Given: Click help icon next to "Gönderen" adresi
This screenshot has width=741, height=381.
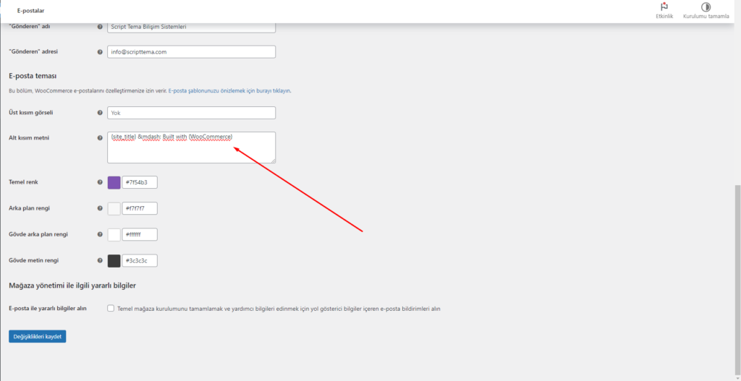Looking at the screenshot, I should (x=100, y=52).
